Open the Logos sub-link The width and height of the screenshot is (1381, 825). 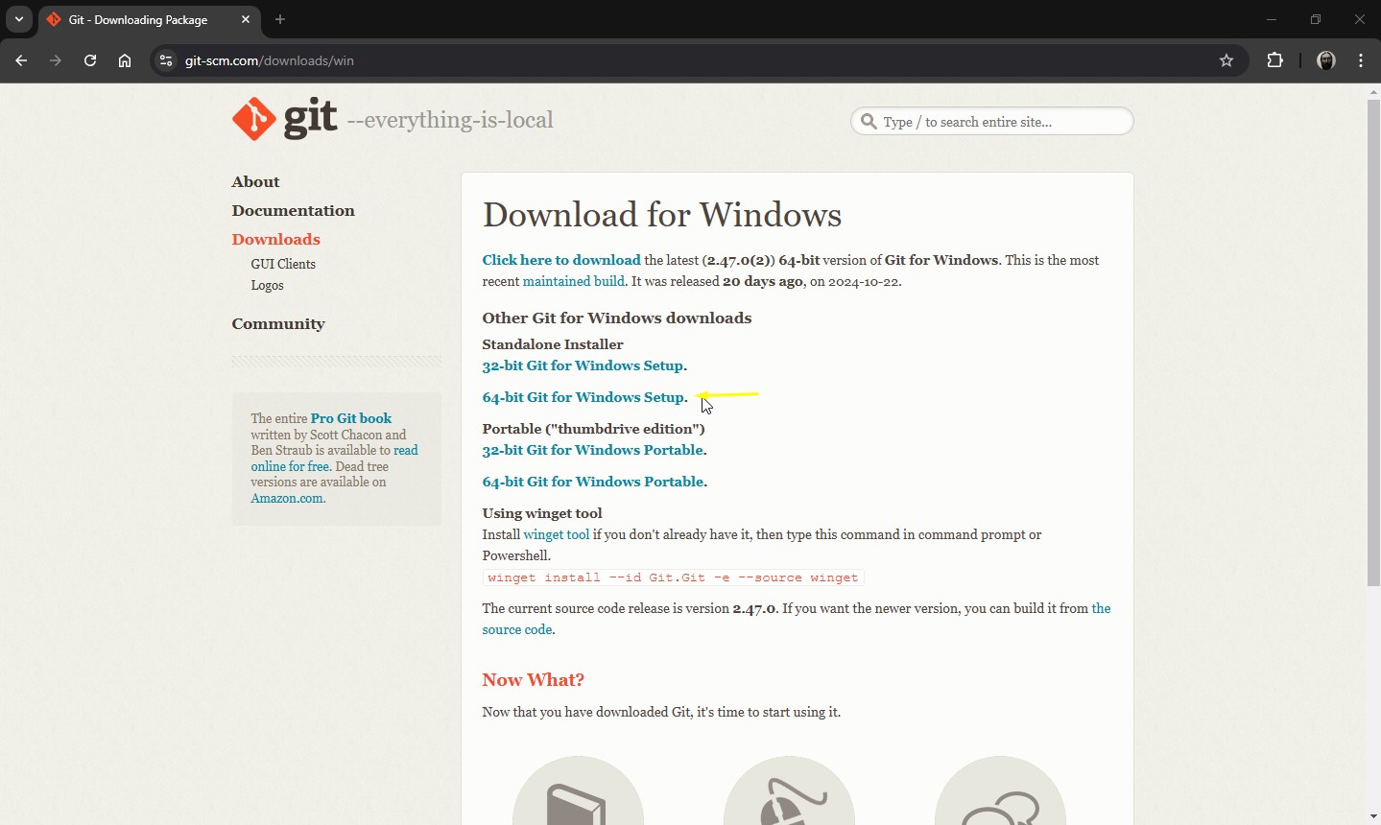pyautogui.click(x=267, y=286)
